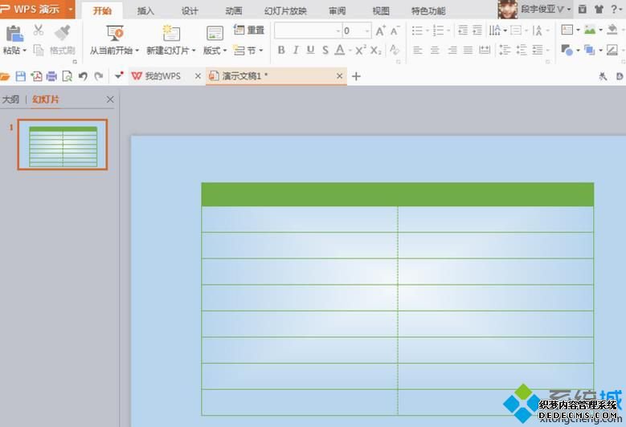Open the font size combo box
626x427 pixels.
[357, 31]
